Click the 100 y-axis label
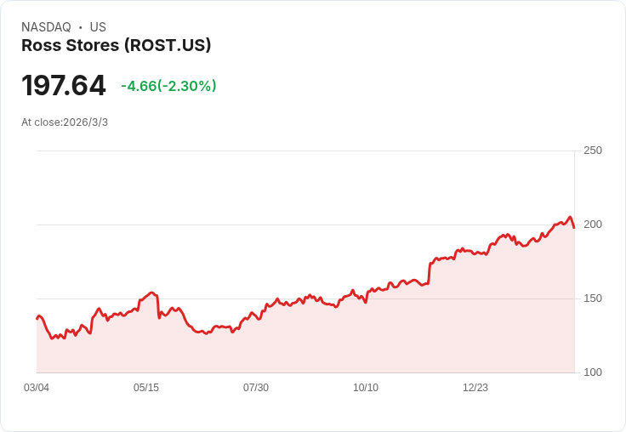 (593, 372)
